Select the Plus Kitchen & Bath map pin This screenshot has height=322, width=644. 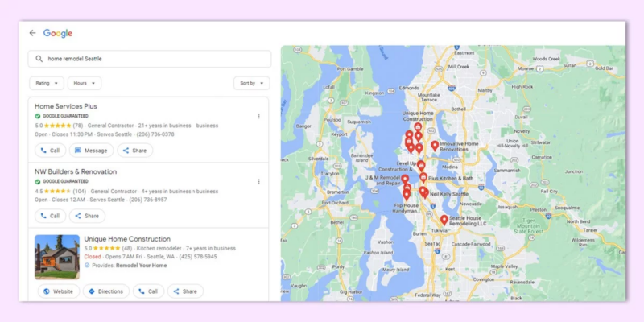click(423, 177)
